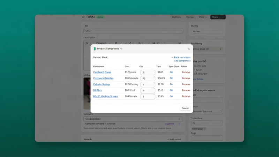This screenshot has width=279, height=157.
Task: Open the Cylinder Springs component link
Action: [x=101, y=84]
